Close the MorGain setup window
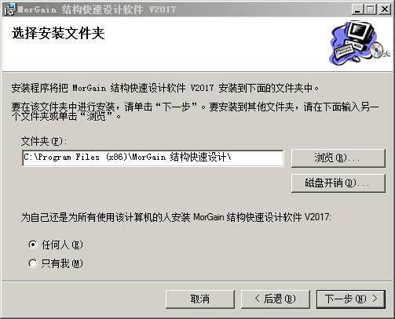The image size is (395, 319). 384,9
